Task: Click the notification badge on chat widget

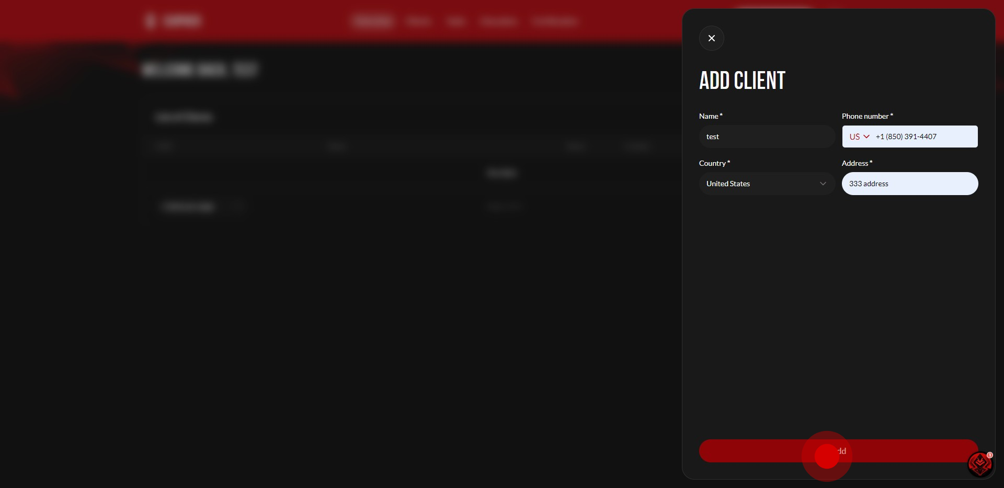Action: 990,455
